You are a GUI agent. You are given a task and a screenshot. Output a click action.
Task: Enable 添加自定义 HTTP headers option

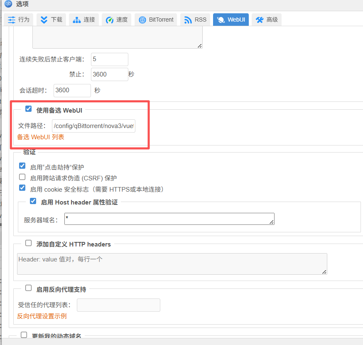(29, 243)
